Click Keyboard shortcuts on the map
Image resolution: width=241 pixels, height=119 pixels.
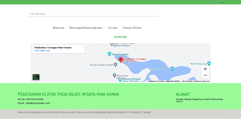point(156,81)
